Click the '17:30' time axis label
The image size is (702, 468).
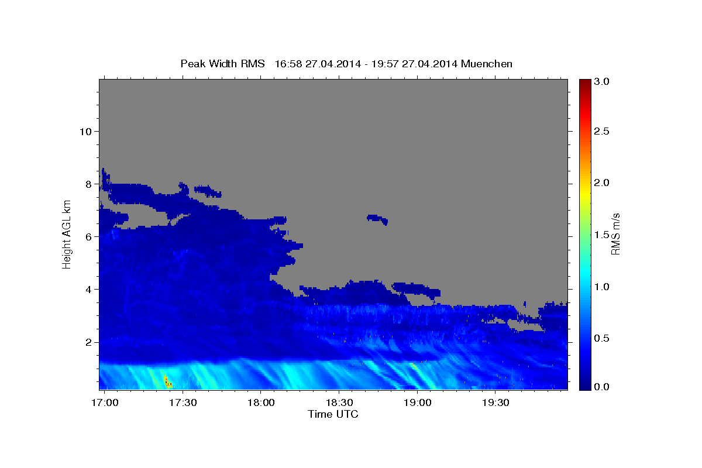click(183, 403)
